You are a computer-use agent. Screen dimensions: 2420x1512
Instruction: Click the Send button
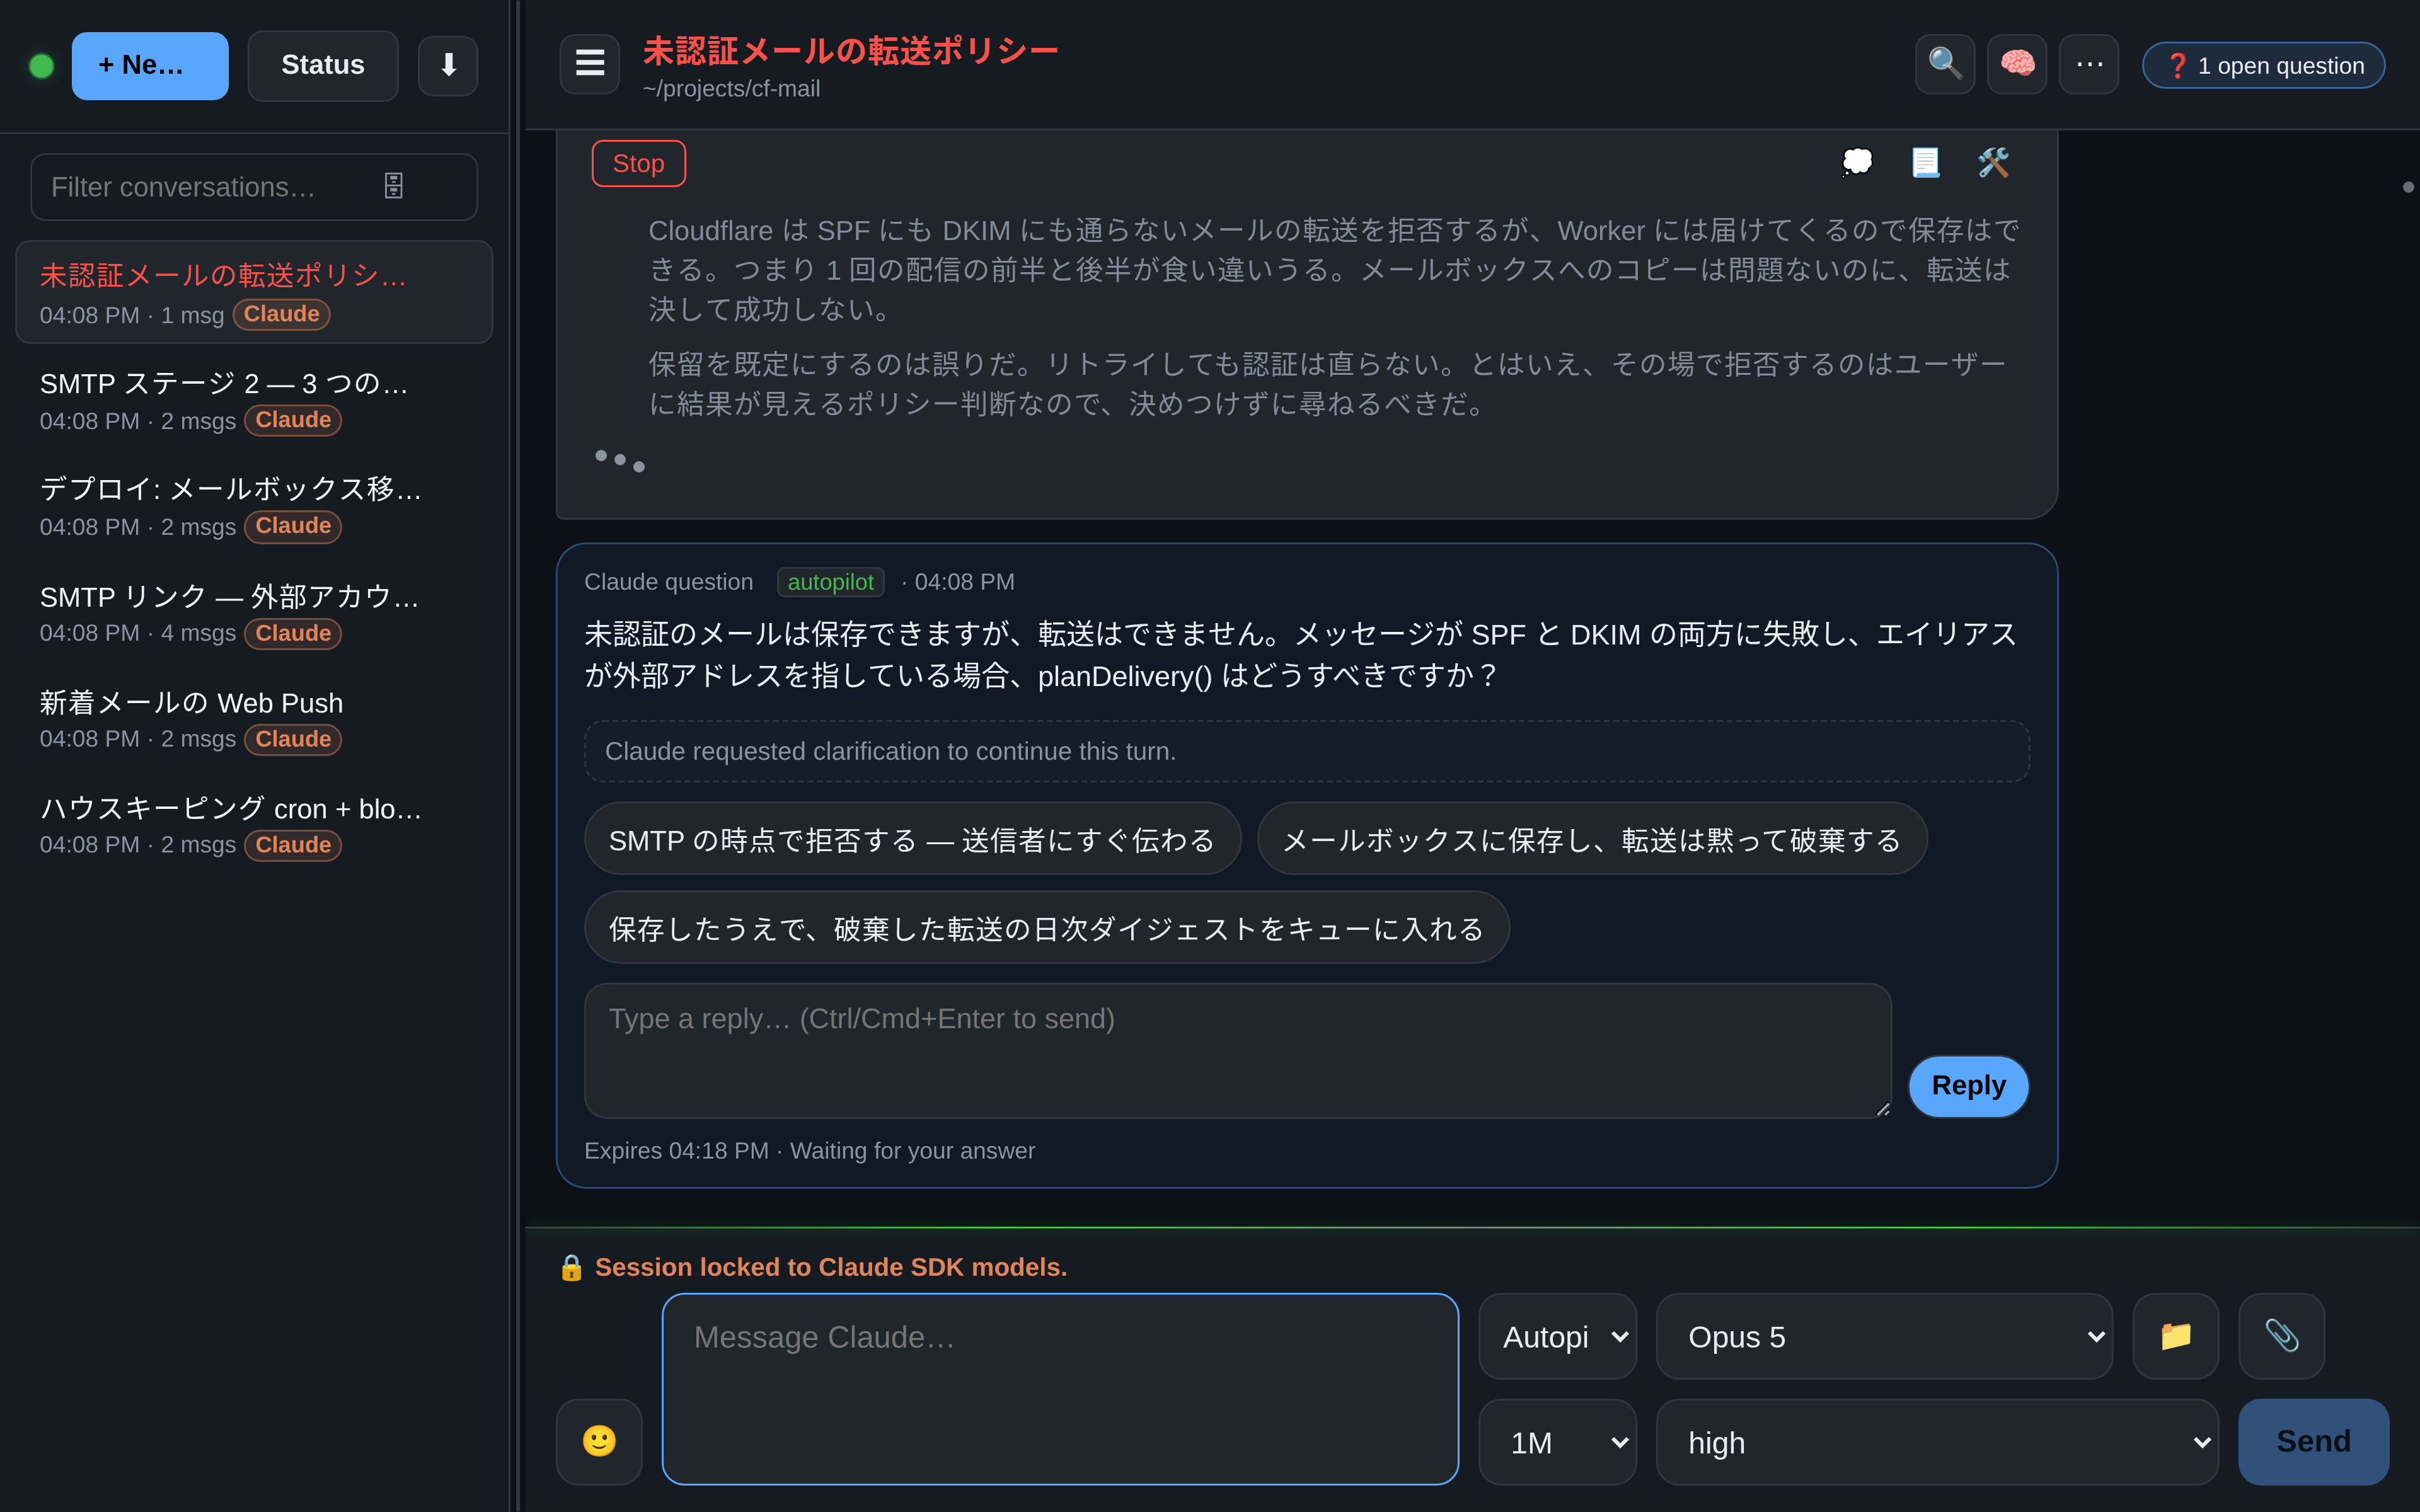coord(2313,1441)
